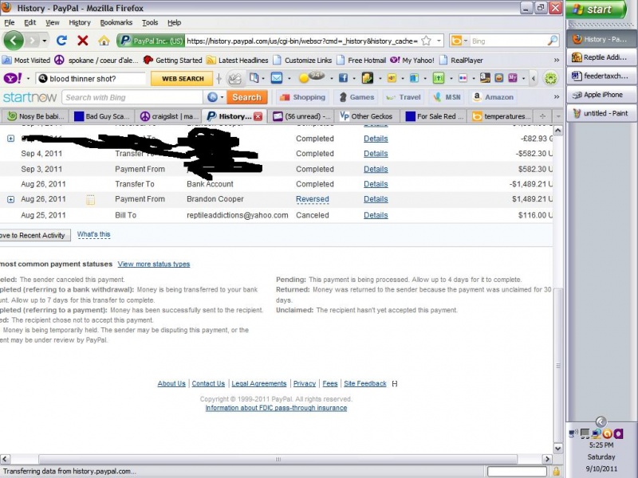Open the Most Visited bookmark folder
This screenshot has height=478, width=638.
click(26, 61)
